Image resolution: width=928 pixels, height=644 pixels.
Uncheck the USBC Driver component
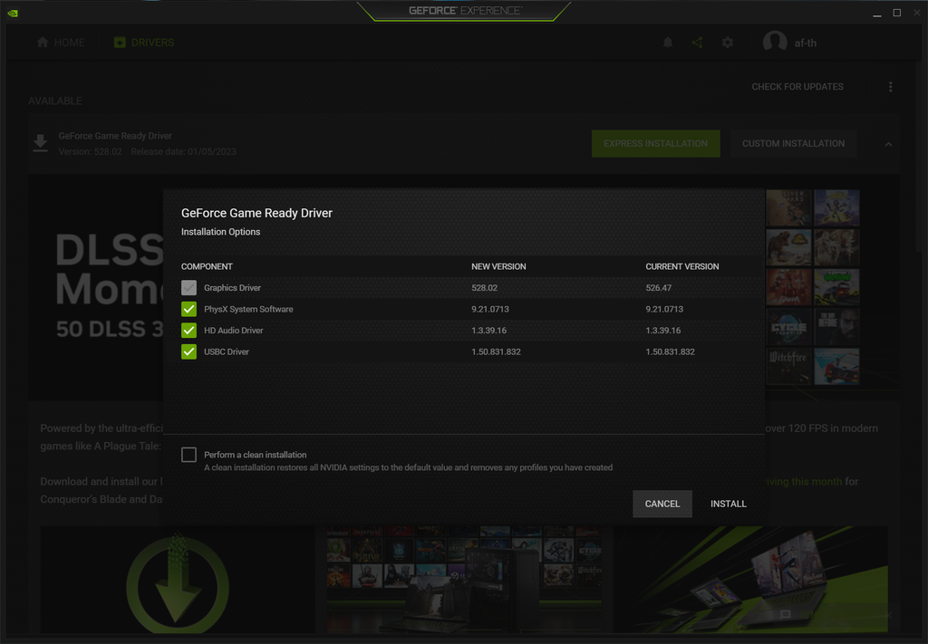point(188,351)
